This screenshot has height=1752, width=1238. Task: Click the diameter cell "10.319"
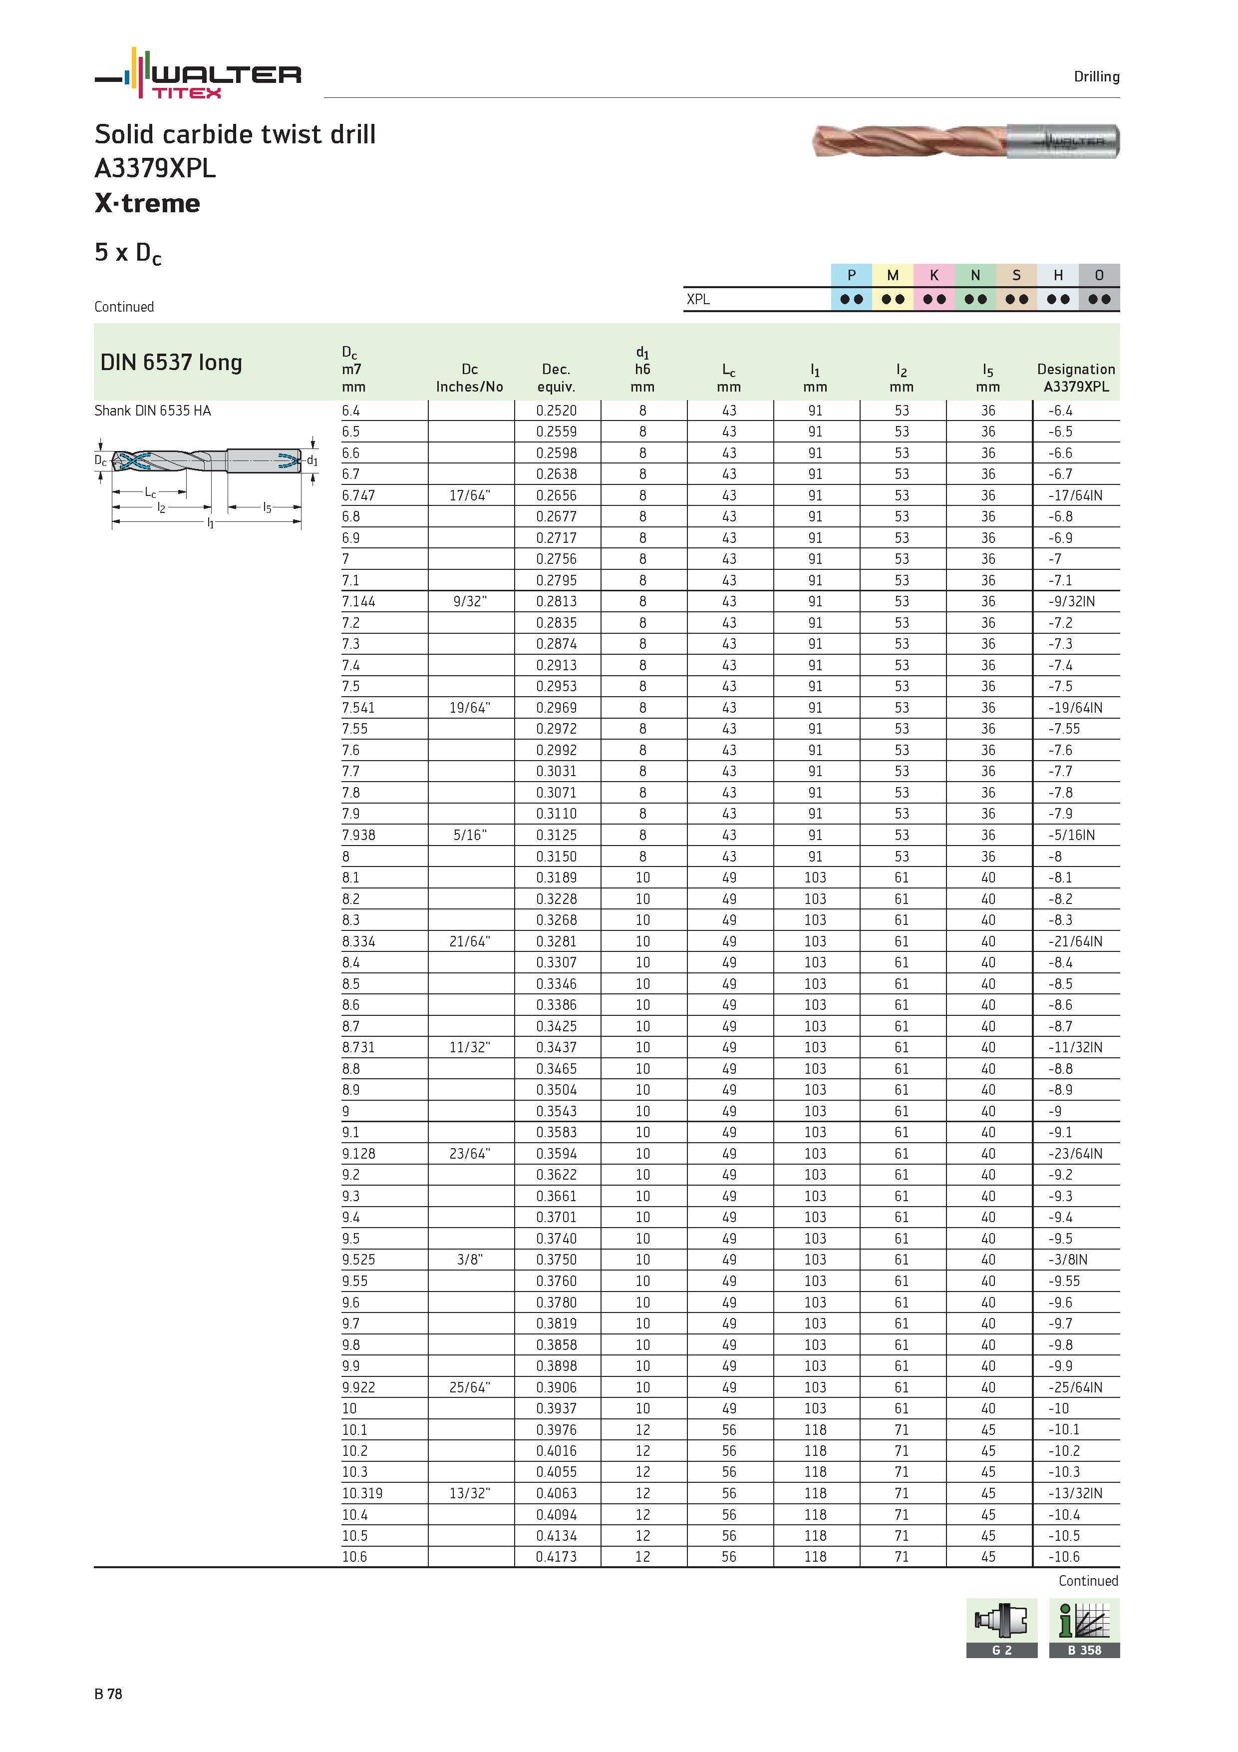[362, 1493]
